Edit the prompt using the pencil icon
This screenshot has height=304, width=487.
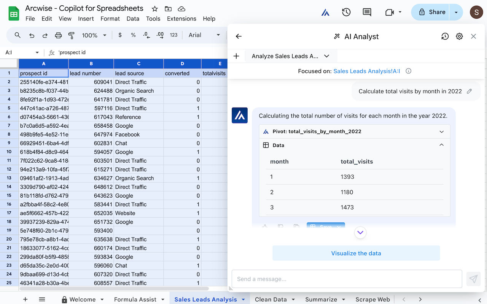(x=469, y=91)
